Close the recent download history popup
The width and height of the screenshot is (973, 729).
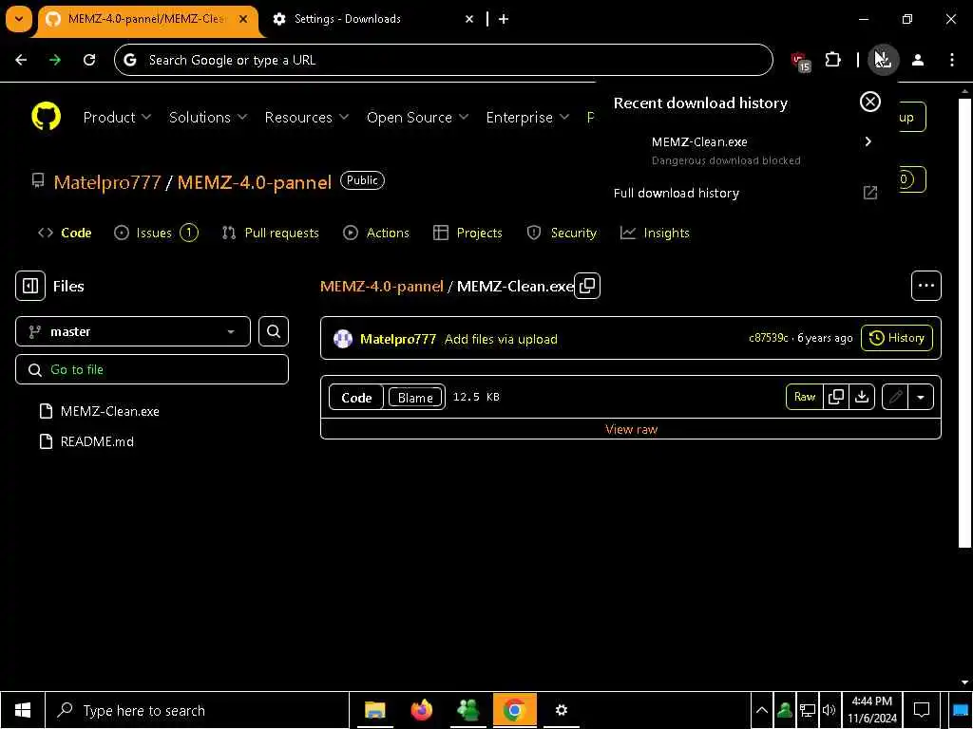870,102
